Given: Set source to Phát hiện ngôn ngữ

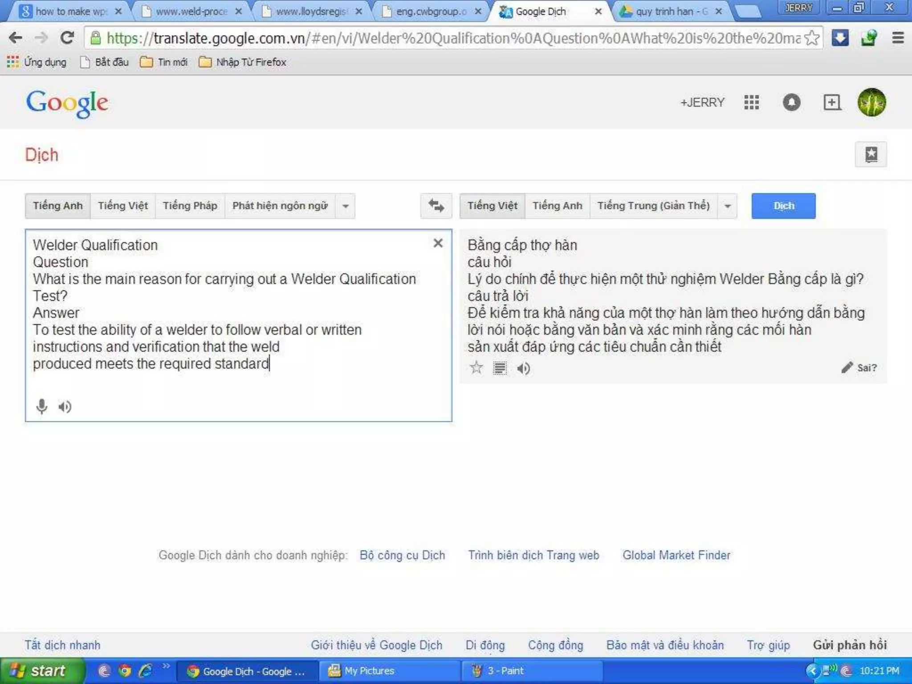Looking at the screenshot, I should point(280,206).
